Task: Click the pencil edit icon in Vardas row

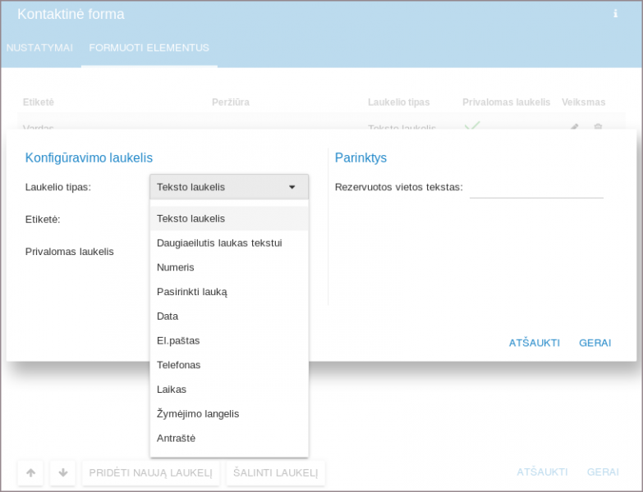Action: 575,127
